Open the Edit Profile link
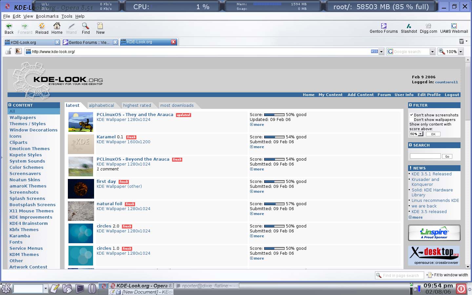This screenshot has width=472, height=295. click(x=429, y=95)
